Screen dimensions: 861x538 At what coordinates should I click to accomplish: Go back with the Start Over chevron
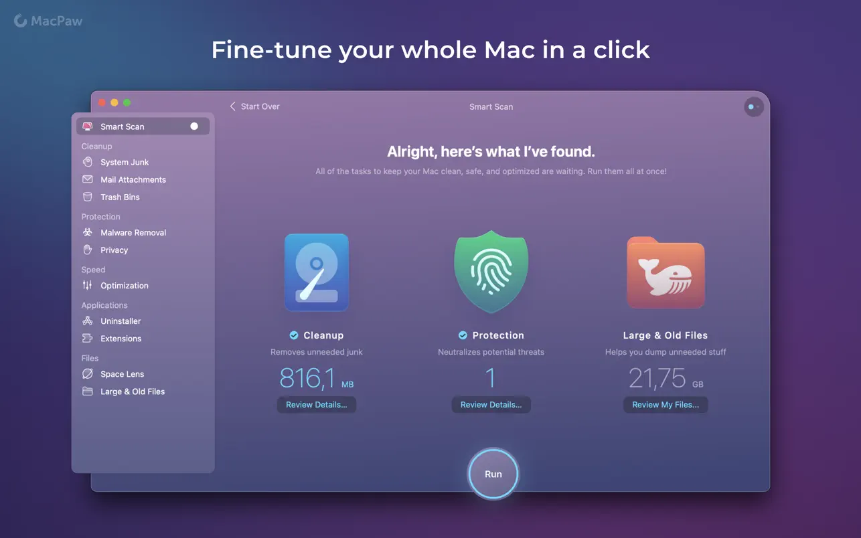[x=233, y=106]
